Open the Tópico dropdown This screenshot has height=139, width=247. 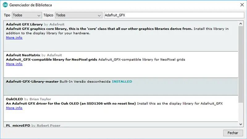coord(78,15)
